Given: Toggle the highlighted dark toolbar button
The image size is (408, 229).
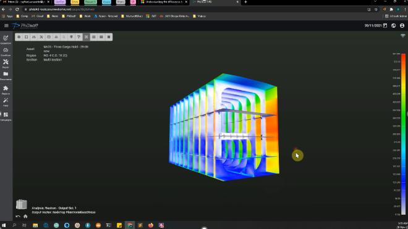Looking at the screenshot, I should click(x=86, y=37).
